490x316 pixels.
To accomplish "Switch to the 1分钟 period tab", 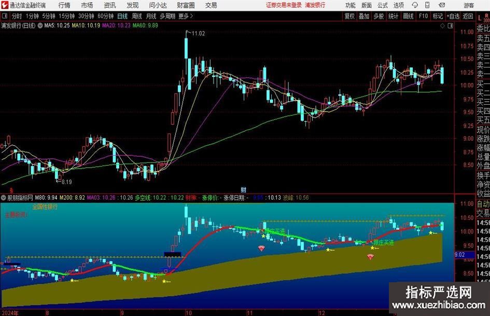I will [x=32, y=16].
